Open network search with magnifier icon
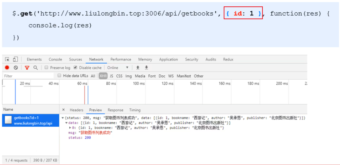The width and height of the screenshot is (340, 165). point(36,68)
